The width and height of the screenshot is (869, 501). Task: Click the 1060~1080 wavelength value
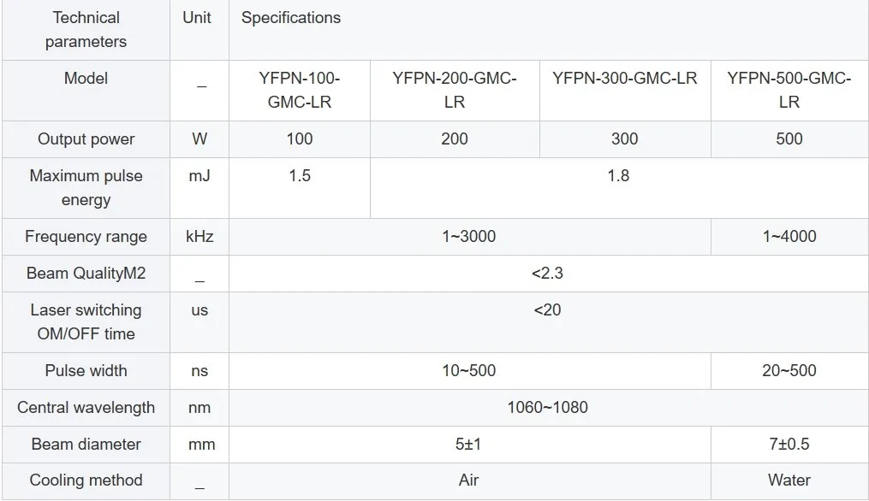point(548,408)
